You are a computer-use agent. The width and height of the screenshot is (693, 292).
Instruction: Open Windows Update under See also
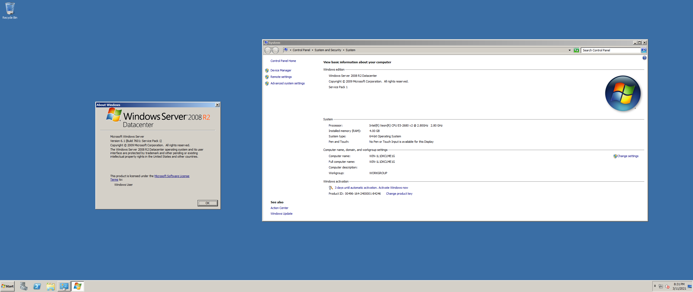[x=281, y=214]
